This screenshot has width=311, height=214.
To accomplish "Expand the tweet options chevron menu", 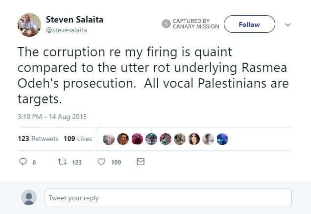I will click(x=288, y=24).
